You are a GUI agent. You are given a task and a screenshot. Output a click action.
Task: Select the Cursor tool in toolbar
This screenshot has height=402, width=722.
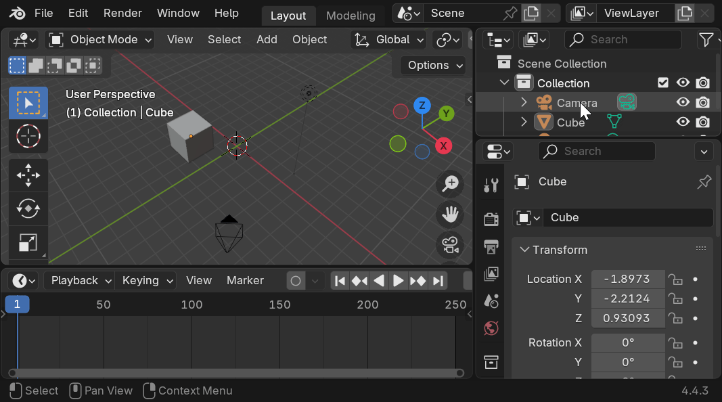(28, 136)
